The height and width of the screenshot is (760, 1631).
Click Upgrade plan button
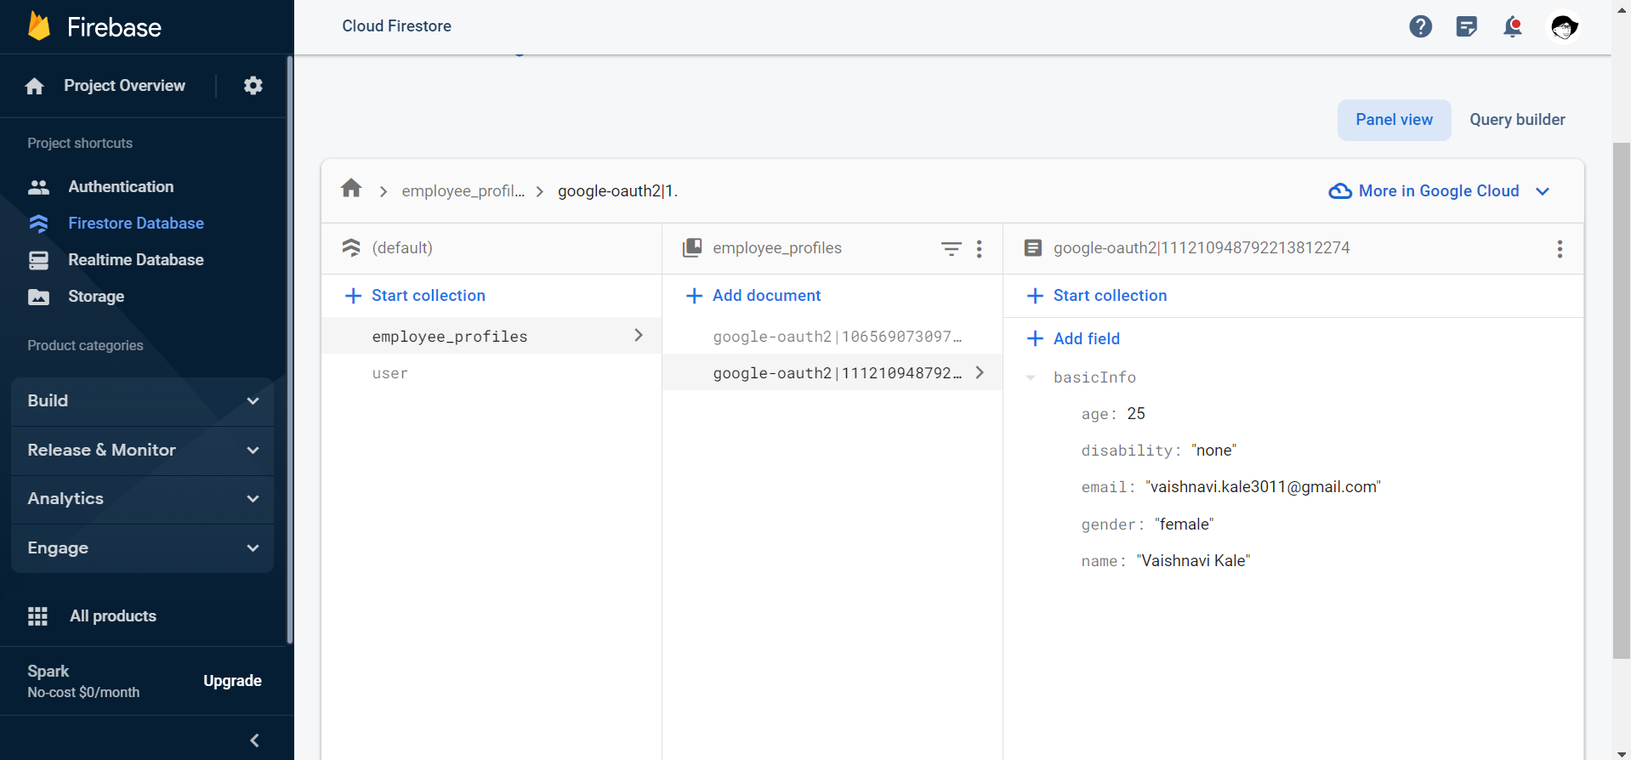[x=232, y=681]
